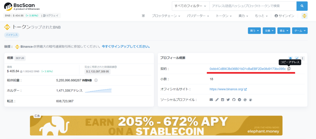Open the Twitter social profile icon
316x139 pixels.
[x=228, y=100]
